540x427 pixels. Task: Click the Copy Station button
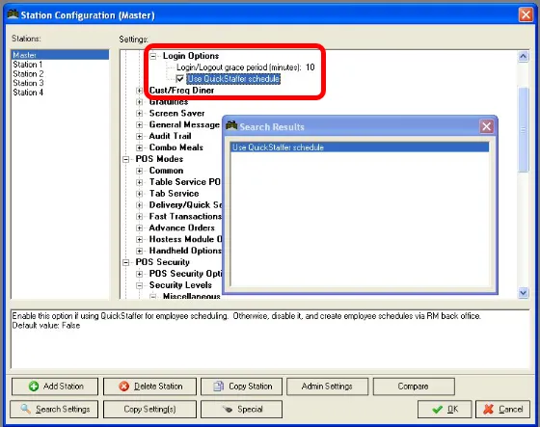point(241,387)
